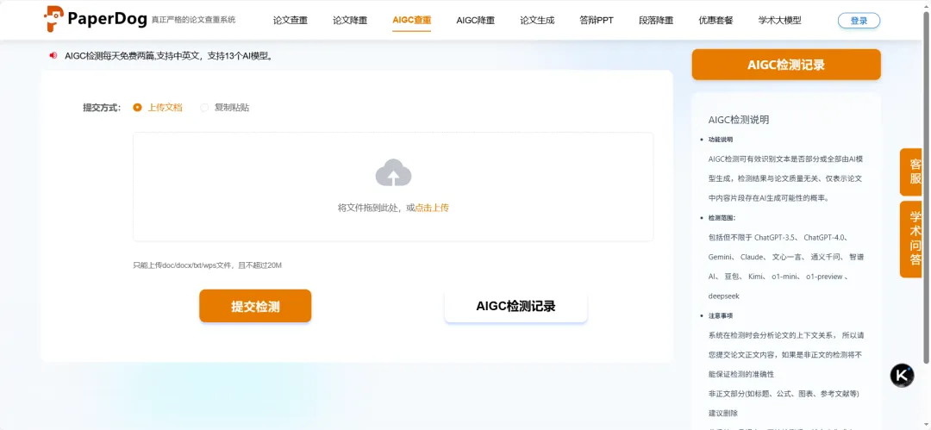
Task: Click the 注意事项 bullet text
Action: [x=720, y=315]
